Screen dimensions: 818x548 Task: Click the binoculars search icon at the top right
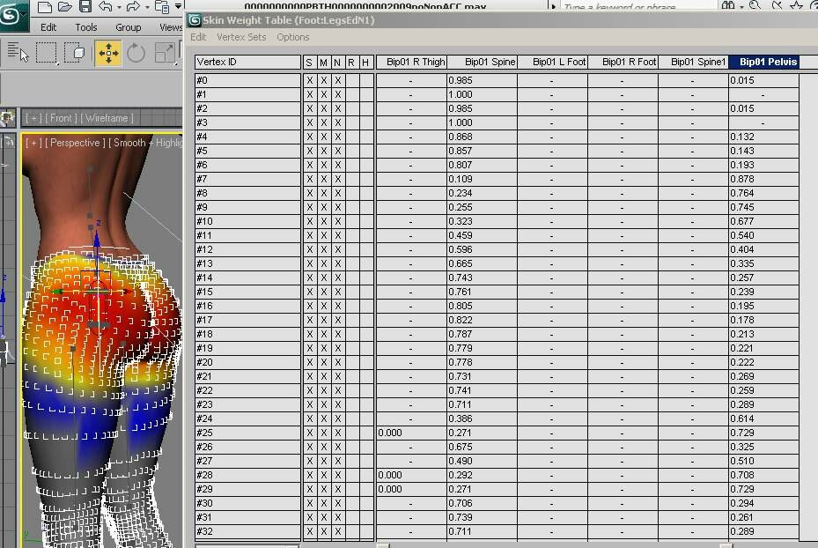[728, 6]
